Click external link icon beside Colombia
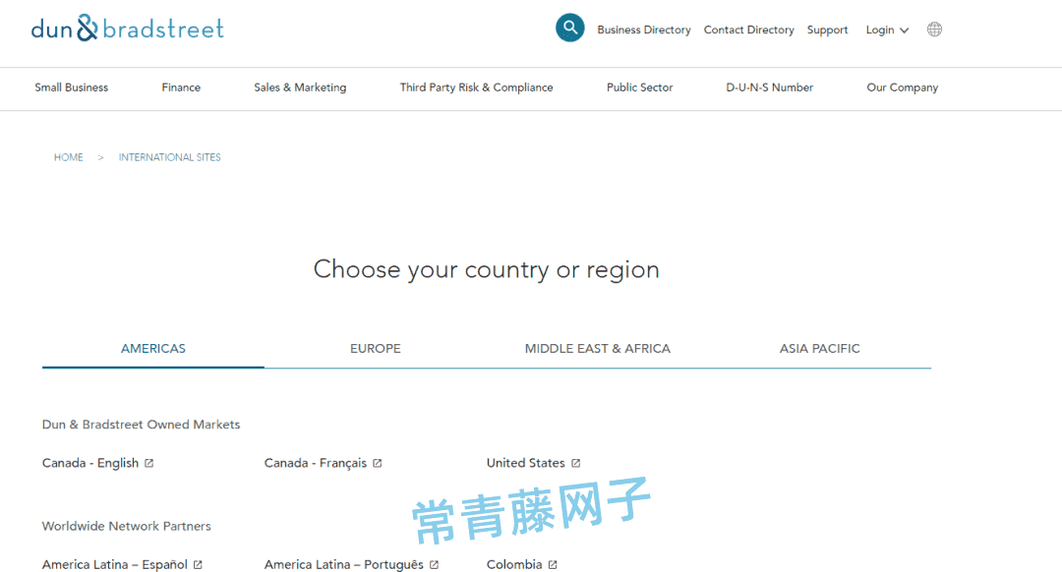 (x=553, y=564)
